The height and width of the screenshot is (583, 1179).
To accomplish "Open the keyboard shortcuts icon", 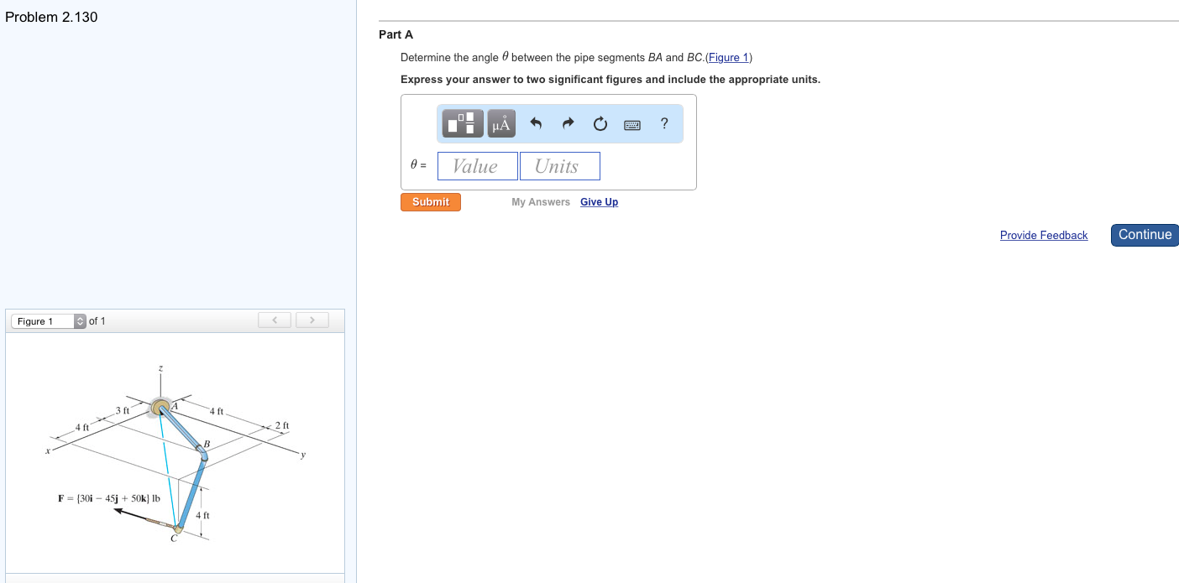I will coord(631,123).
